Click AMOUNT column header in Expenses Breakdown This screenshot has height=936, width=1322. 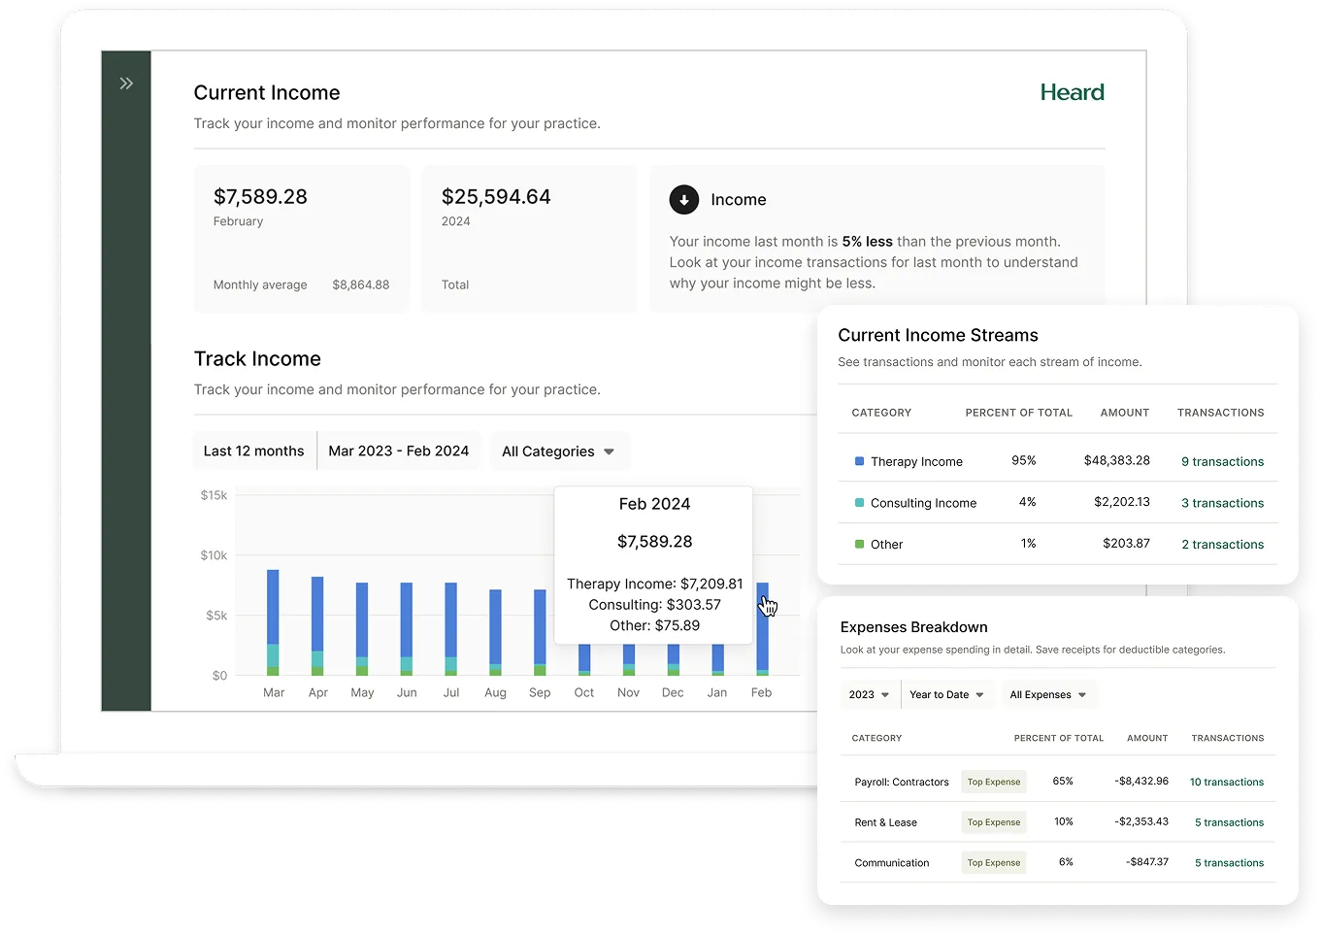[x=1147, y=738]
